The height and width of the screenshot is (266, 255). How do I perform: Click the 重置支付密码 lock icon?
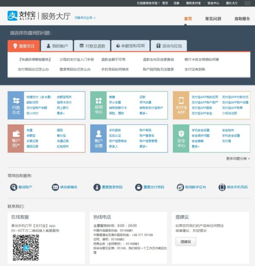coord(138,187)
